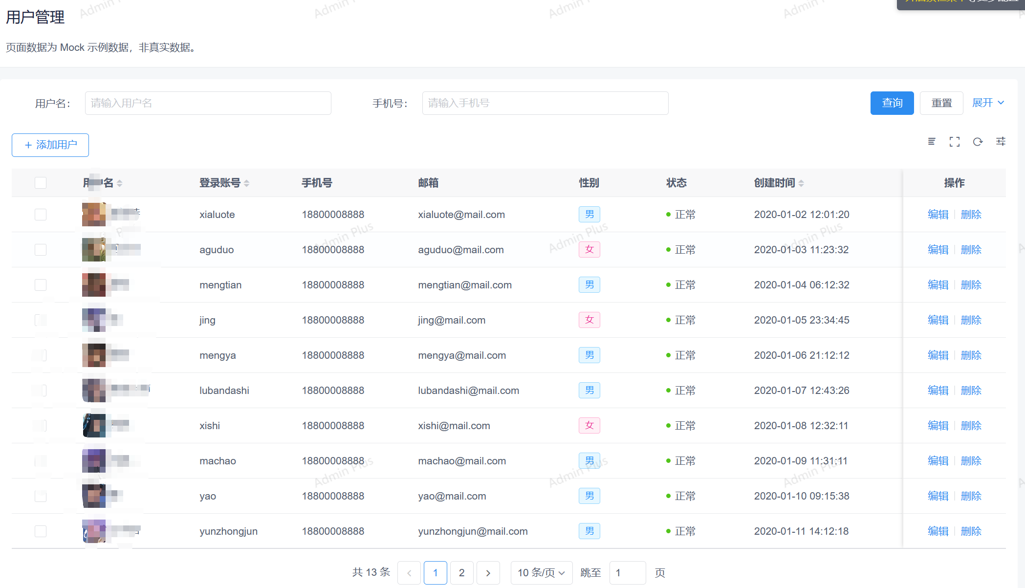
Task: Delete the yunzhongjun user
Action: pos(971,531)
